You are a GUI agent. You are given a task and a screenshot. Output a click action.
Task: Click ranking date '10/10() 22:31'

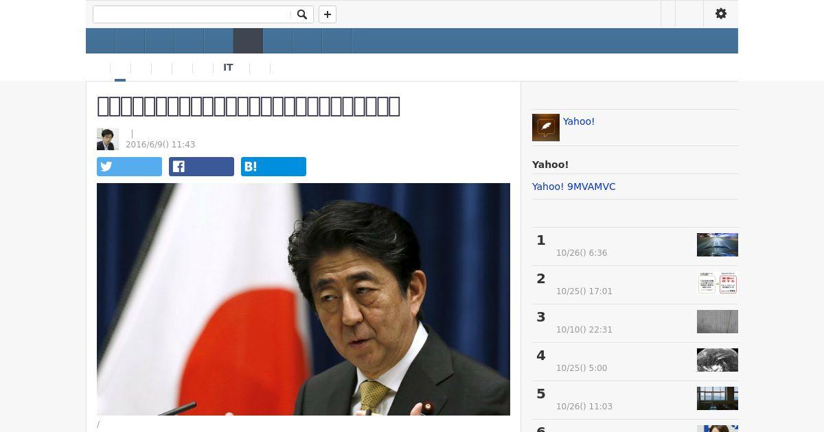coord(584,330)
